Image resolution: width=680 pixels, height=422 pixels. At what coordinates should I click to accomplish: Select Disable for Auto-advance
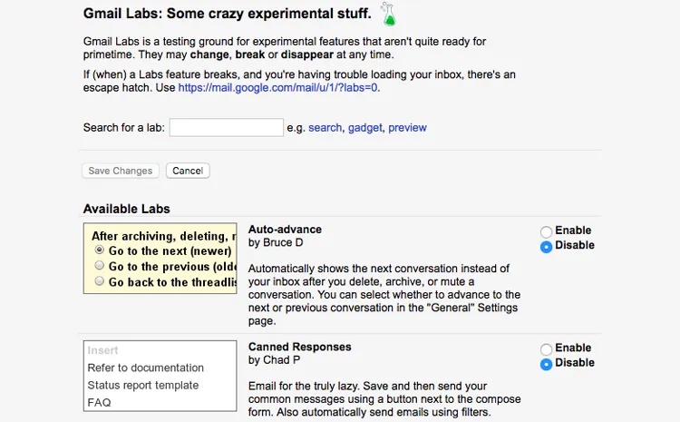(x=547, y=246)
